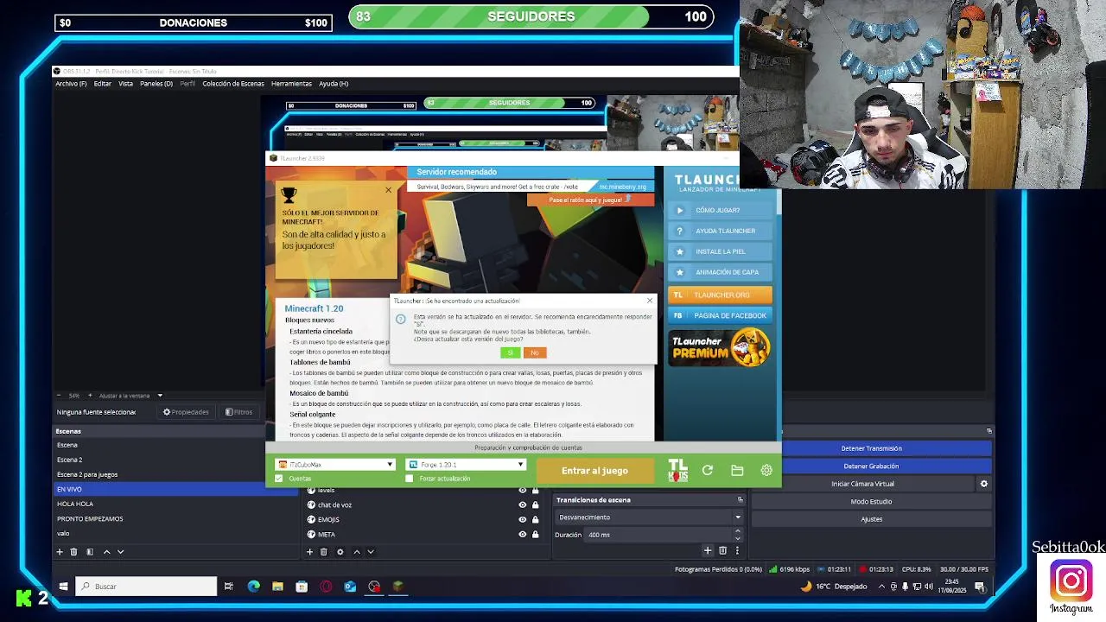Show hidden system tray icons chevron
This screenshot has width=1106, height=622.
(881, 587)
